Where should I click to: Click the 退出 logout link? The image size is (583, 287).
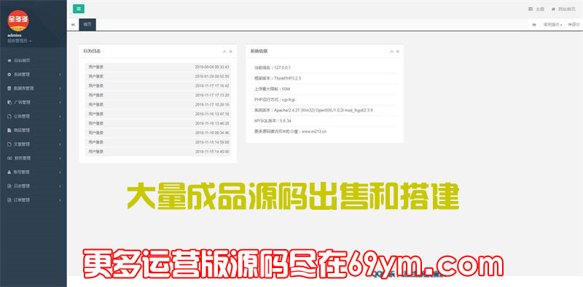pyautogui.click(x=574, y=25)
